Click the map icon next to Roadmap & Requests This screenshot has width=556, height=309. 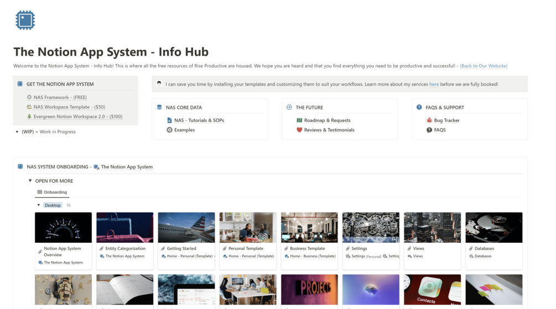point(299,120)
